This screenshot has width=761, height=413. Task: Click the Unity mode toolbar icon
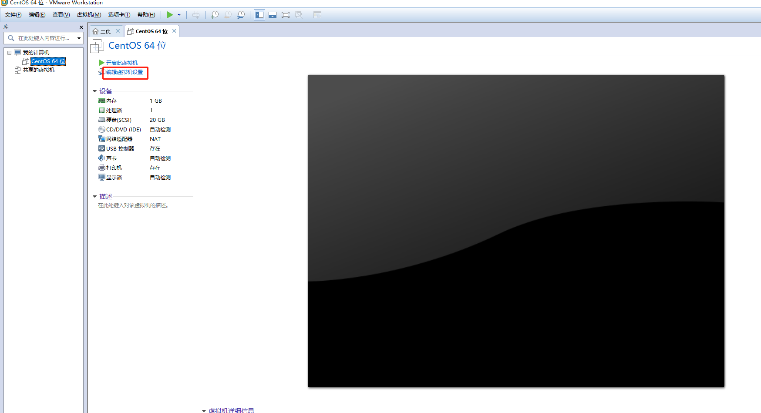pos(299,15)
